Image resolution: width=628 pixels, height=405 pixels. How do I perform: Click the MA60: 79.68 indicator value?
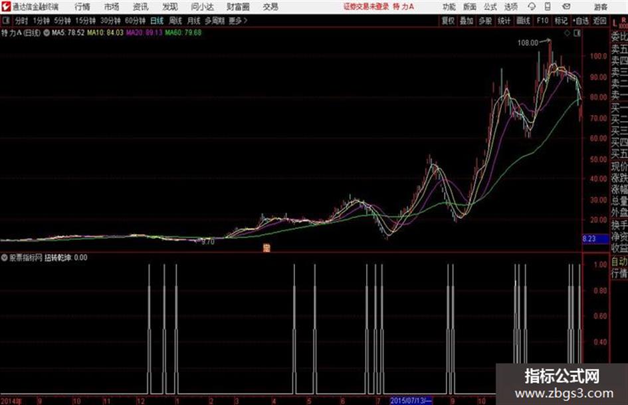pos(183,33)
